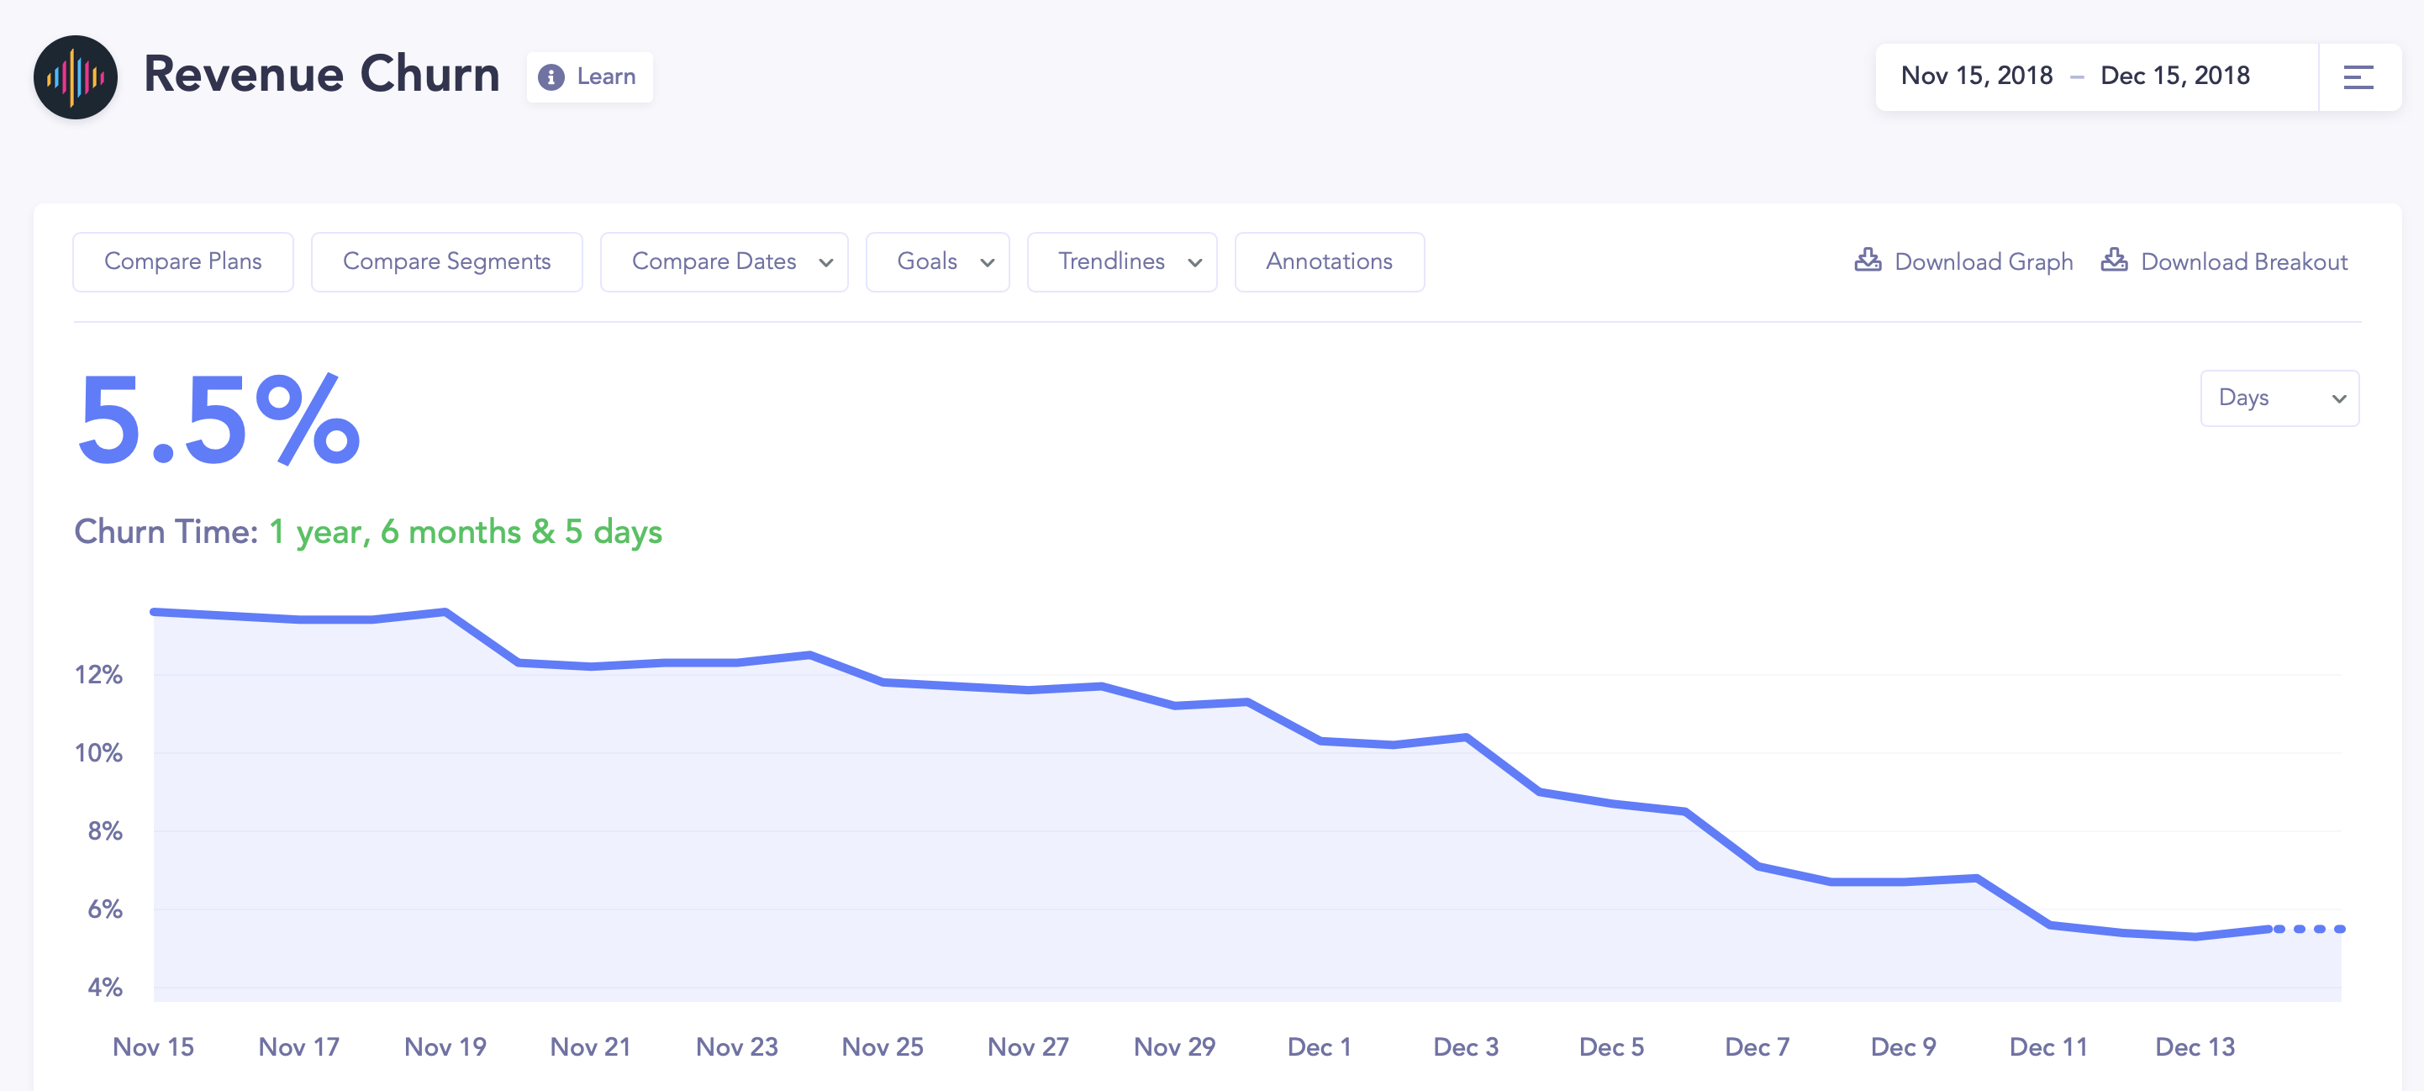Viewport: 2424px width, 1091px height.
Task: Click the Compare Segments button
Action: pyautogui.click(x=446, y=261)
